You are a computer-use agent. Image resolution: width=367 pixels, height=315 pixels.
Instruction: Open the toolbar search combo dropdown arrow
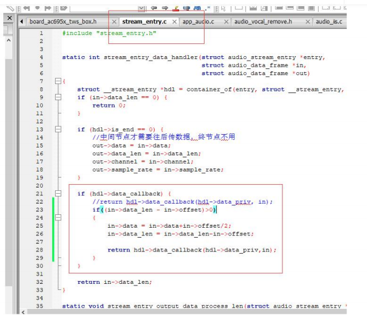coord(141,9)
